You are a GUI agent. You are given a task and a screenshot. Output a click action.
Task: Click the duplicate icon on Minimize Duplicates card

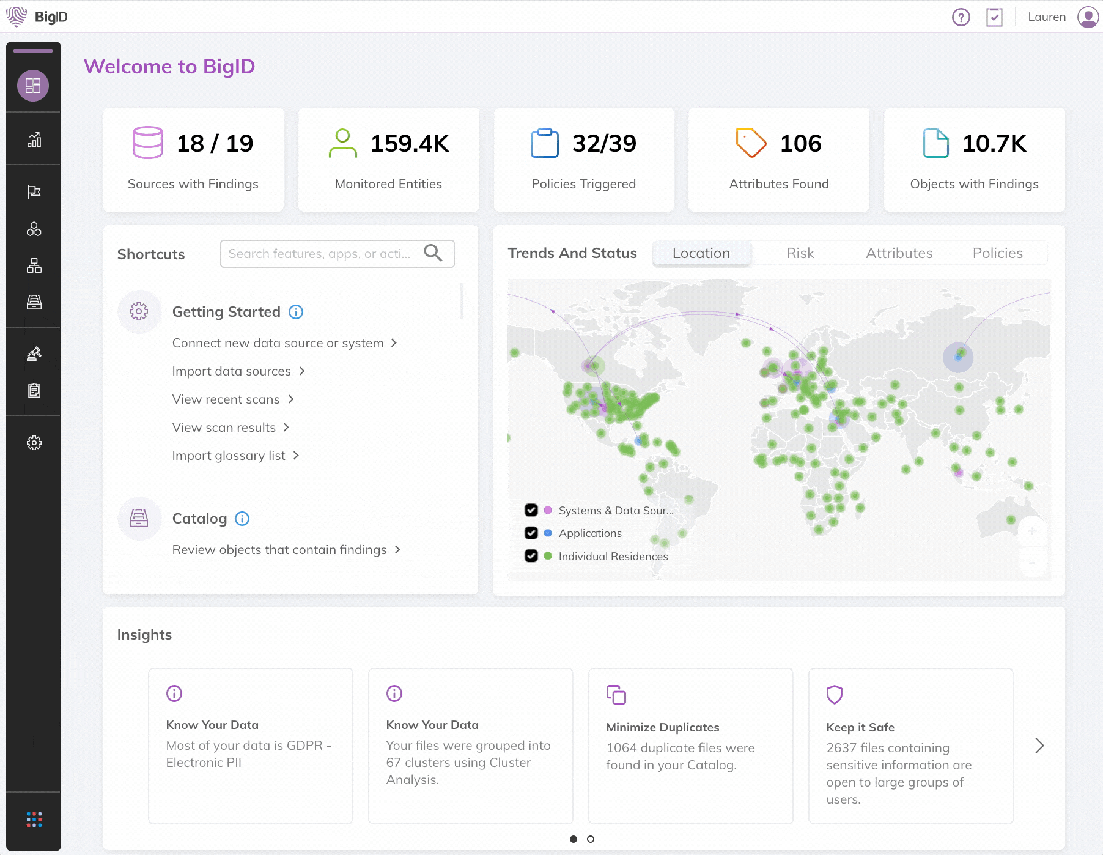click(x=616, y=695)
